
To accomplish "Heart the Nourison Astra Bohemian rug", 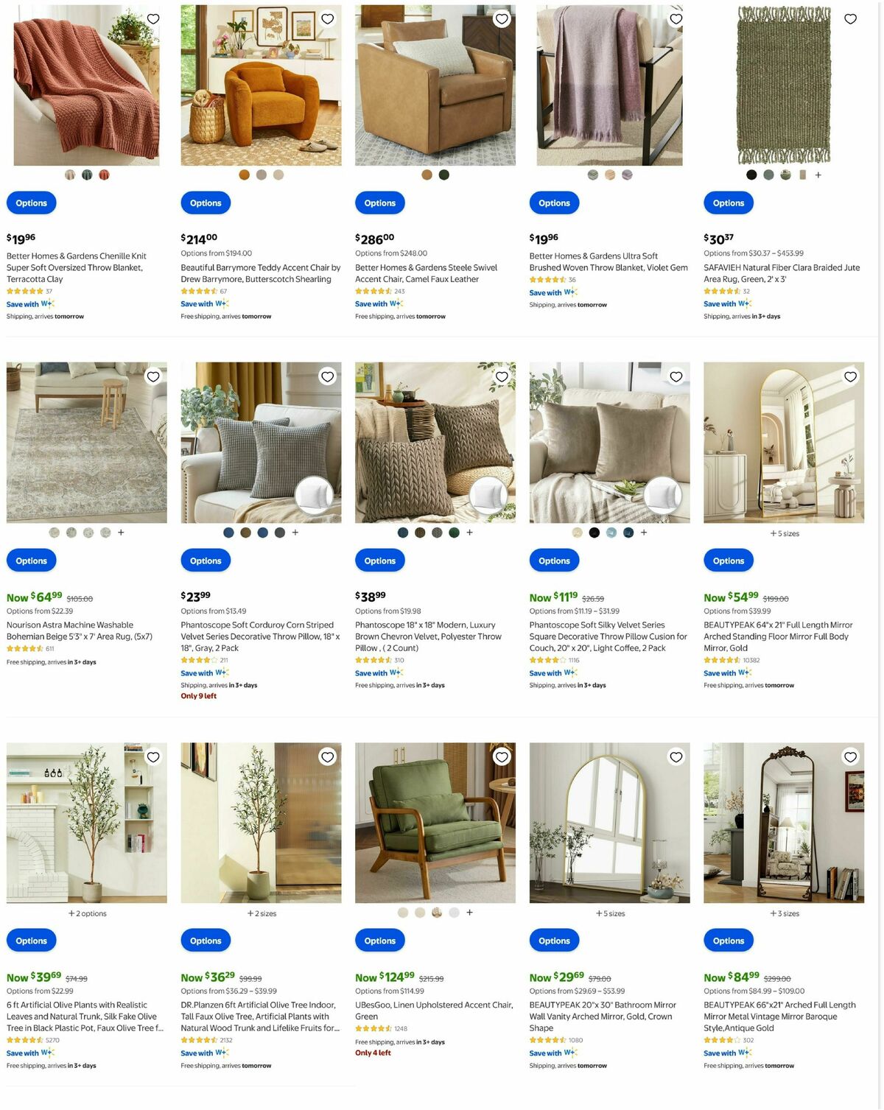I will point(153,376).
